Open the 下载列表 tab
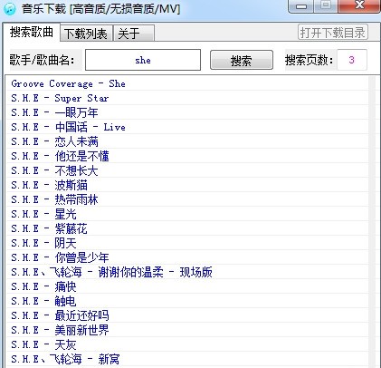Screen dimensions: 381x368 (86, 34)
